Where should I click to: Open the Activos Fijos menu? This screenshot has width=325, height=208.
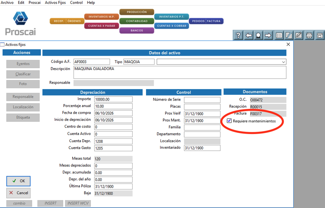coord(55,3)
